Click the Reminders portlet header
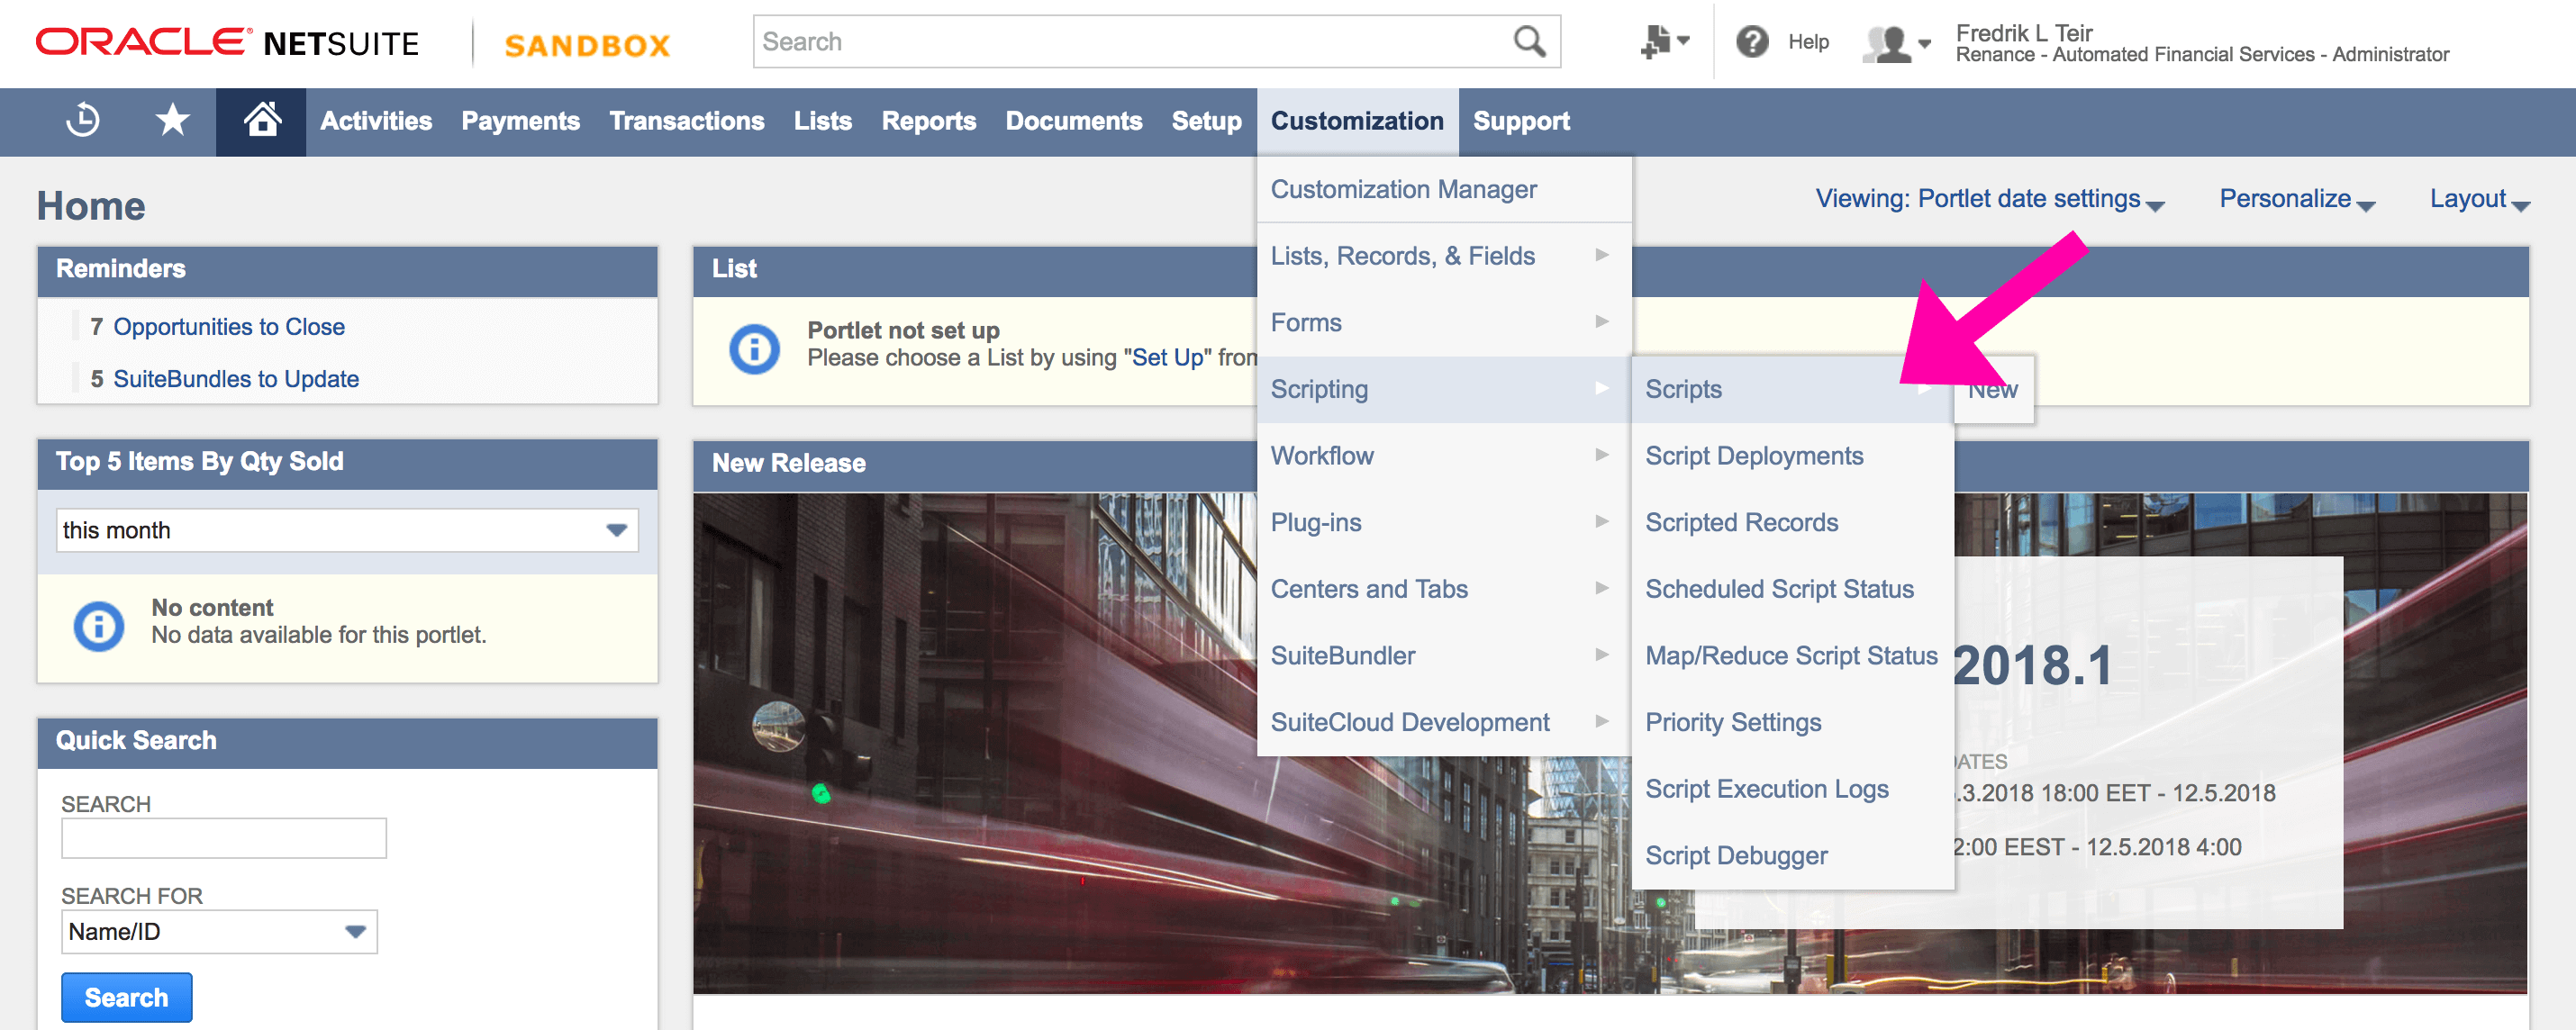 pos(347,270)
